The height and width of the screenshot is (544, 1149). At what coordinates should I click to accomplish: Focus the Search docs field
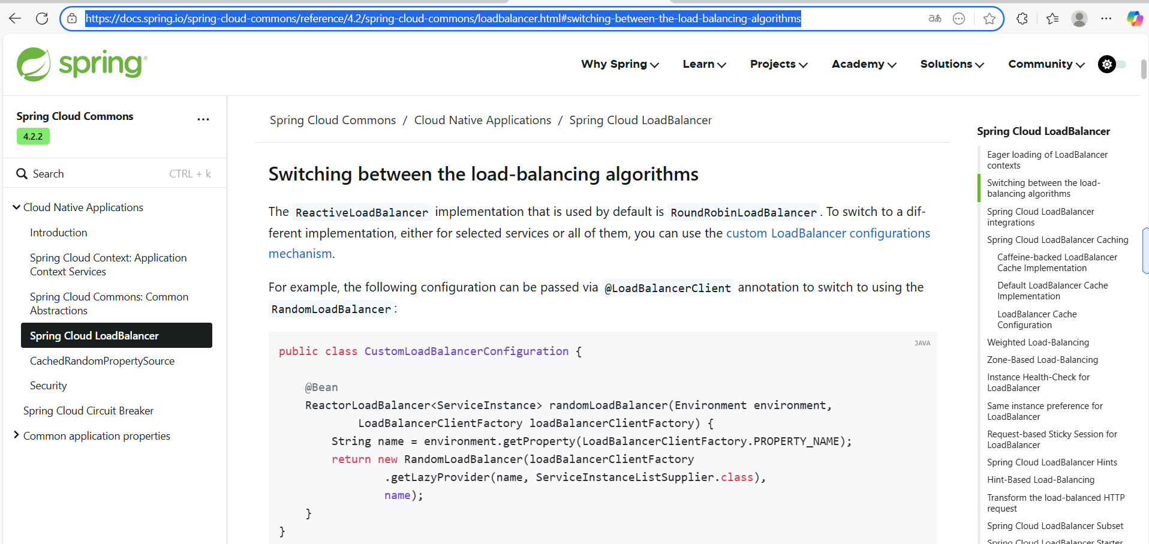coord(114,174)
